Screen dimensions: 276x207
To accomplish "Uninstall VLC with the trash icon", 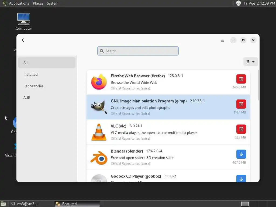I will click(x=241, y=129).
